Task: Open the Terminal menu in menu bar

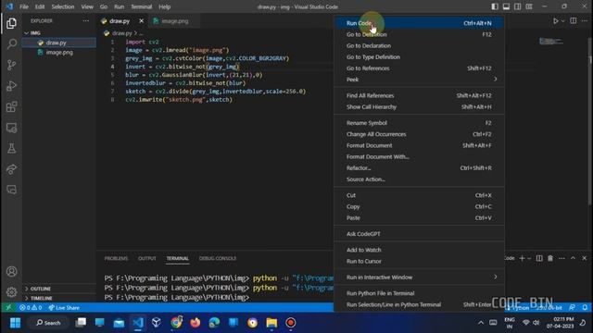Action: click(141, 6)
